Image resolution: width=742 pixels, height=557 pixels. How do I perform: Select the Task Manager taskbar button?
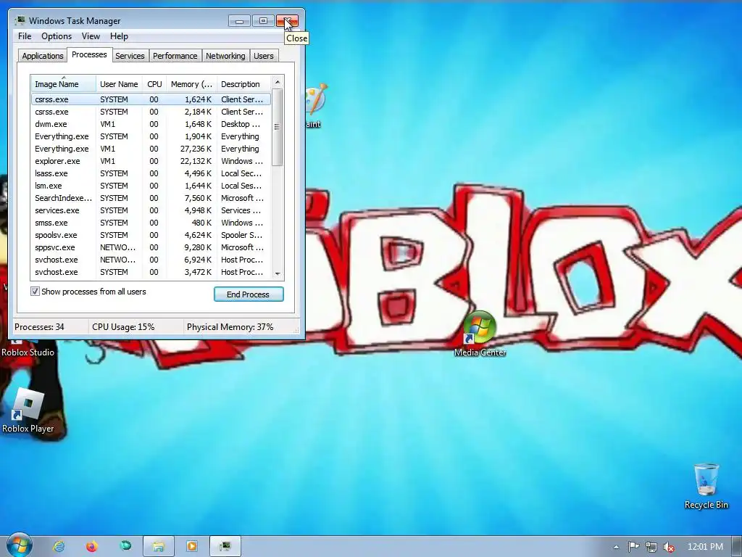tap(225, 546)
